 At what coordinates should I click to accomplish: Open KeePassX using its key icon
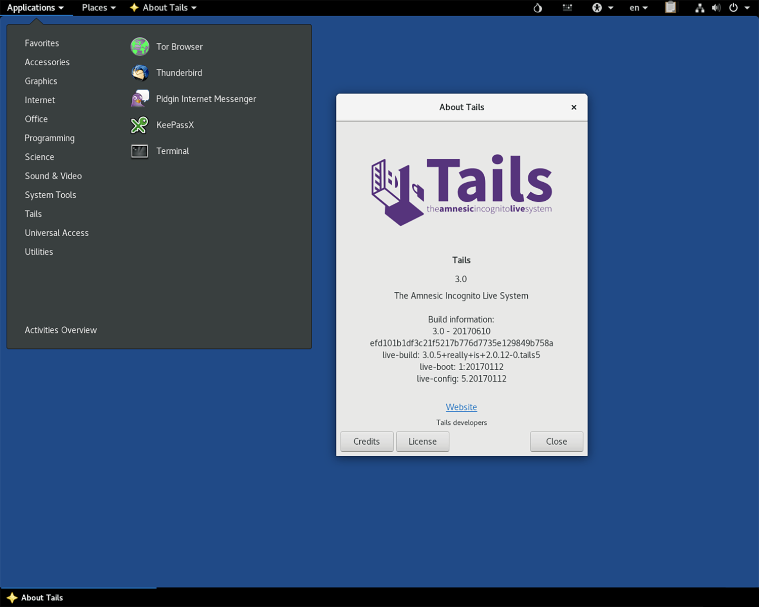point(140,125)
